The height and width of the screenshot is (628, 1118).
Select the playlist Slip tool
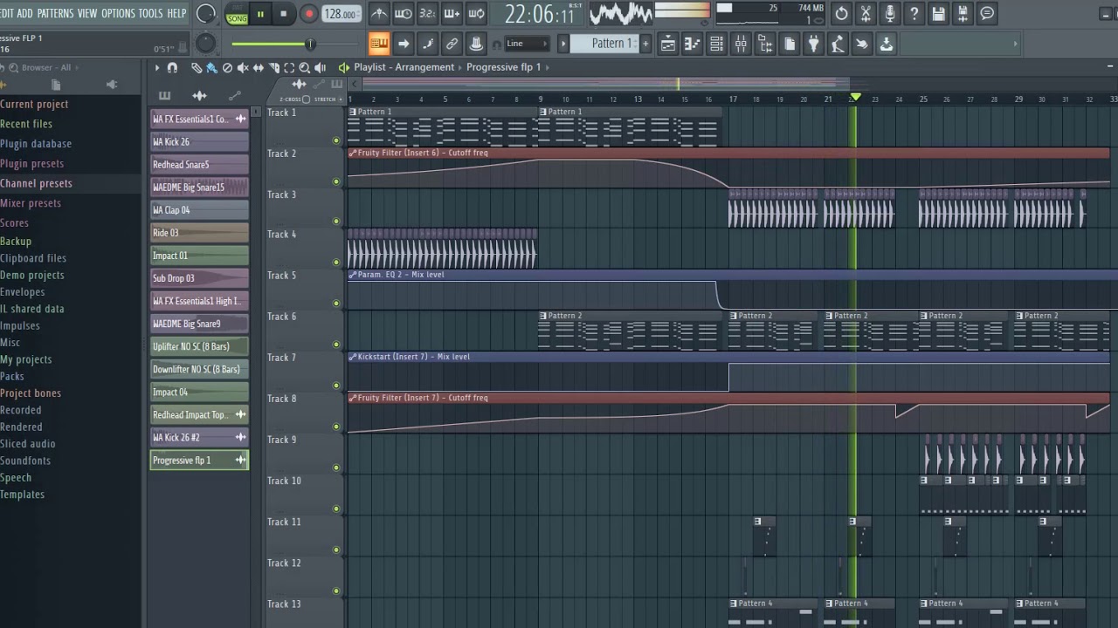(259, 67)
